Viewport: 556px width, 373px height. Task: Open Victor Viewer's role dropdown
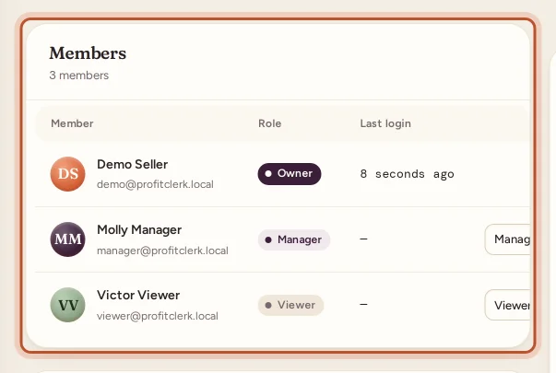coord(507,305)
